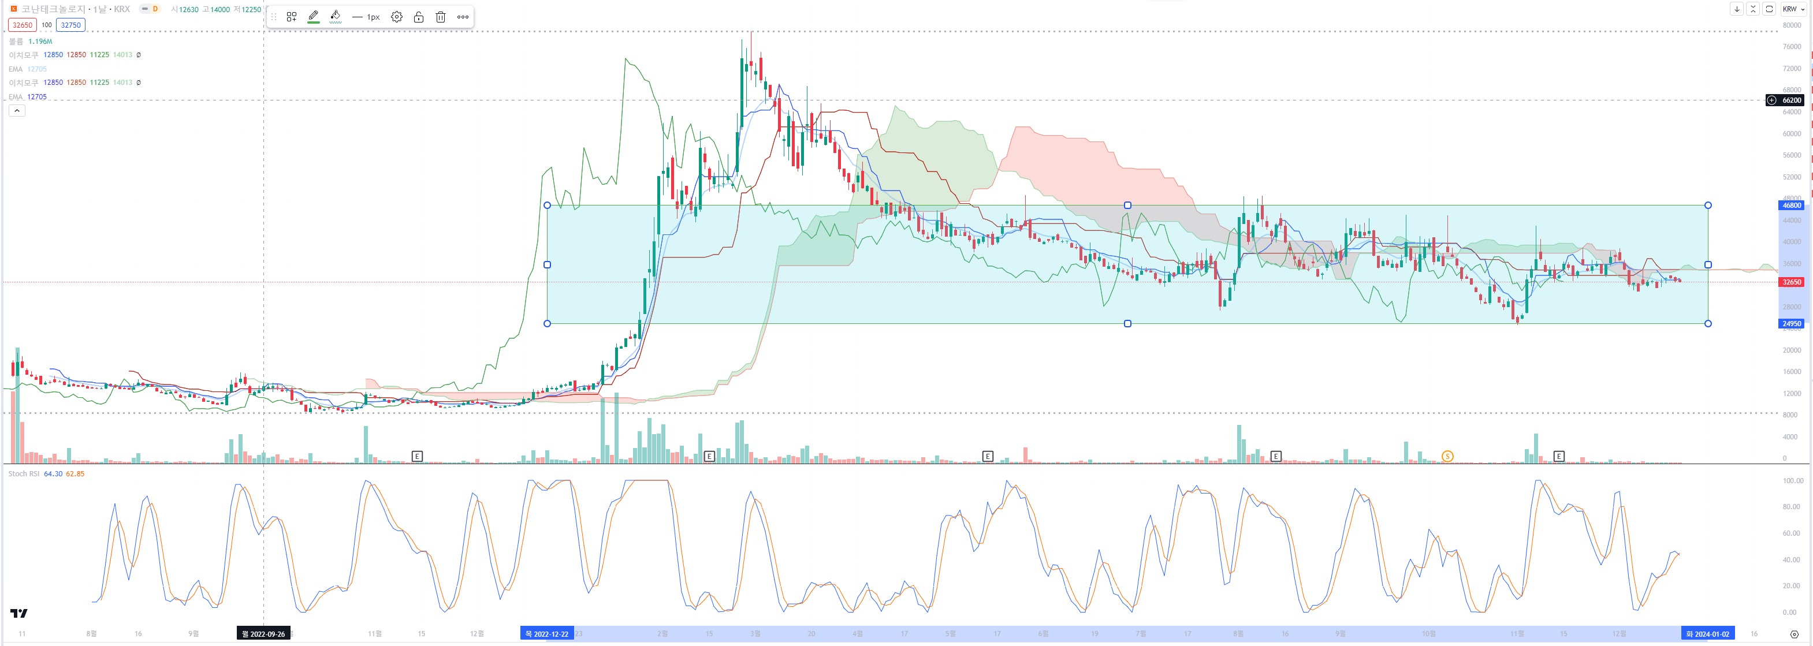Open chart settings hexagon icon bottom right
Screen dimensions: 1813x646
tap(1794, 634)
